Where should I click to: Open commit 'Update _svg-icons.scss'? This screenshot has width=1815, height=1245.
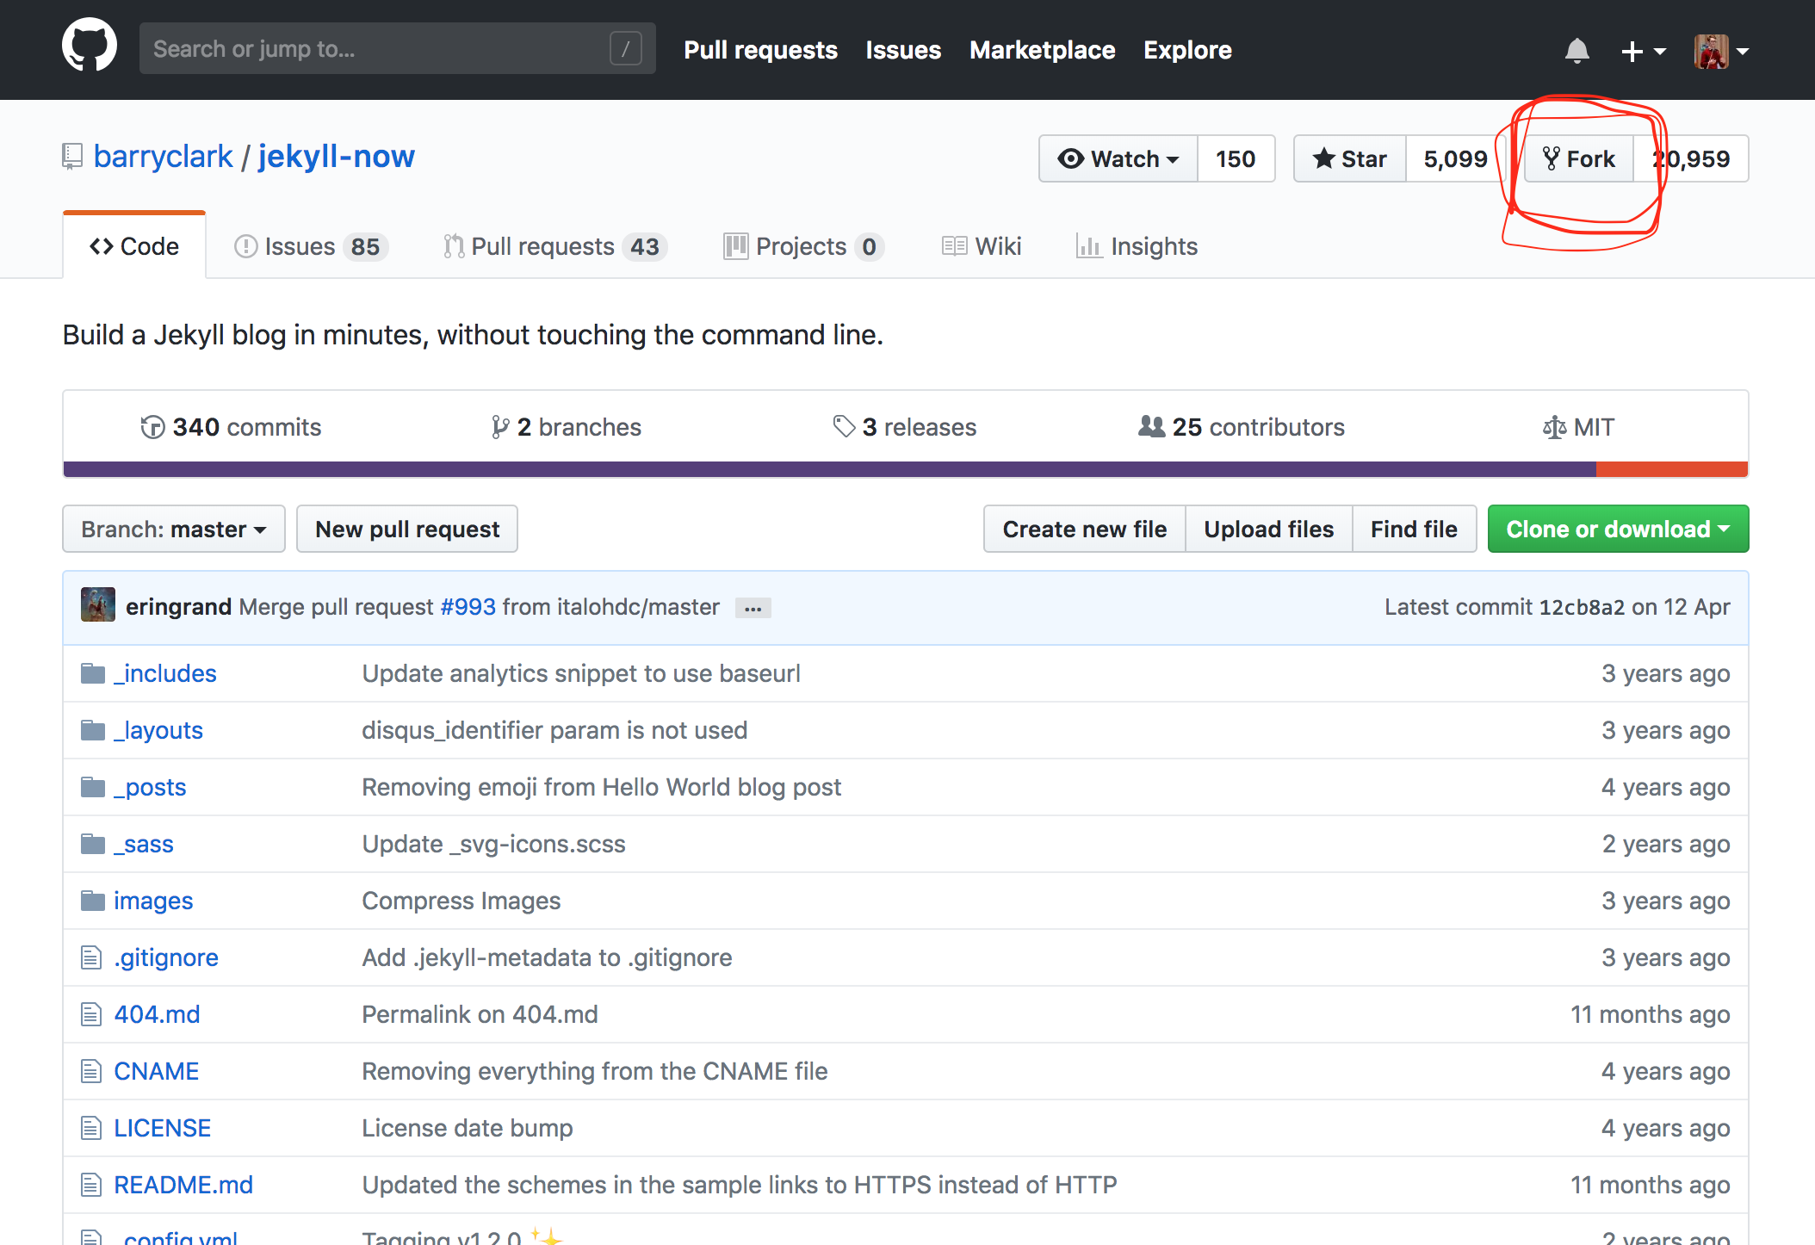click(x=493, y=844)
